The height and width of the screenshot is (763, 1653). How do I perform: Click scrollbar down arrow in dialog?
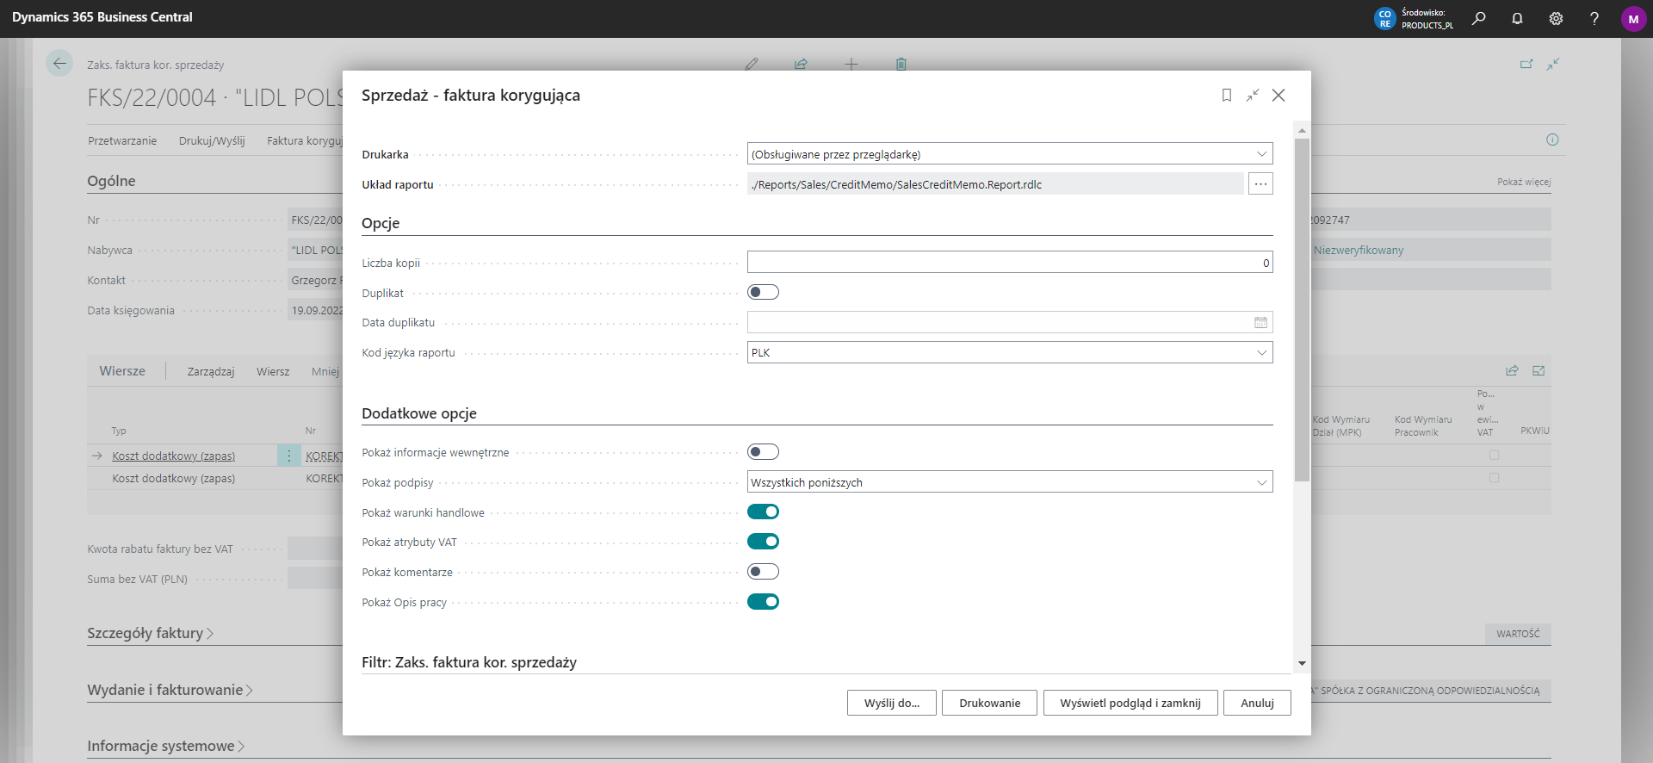tap(1302, 663)
